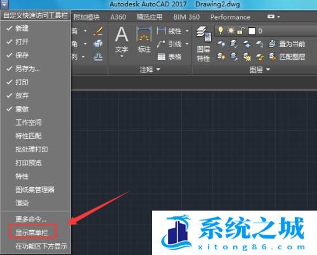Click the layer Lock icon

pyautogui.click(x=260, y=44)
